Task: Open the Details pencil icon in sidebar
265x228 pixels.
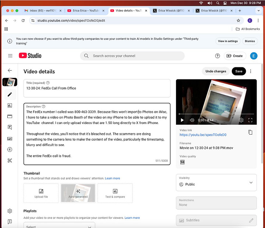Action: pyautogui.click(x=10, y=95)
